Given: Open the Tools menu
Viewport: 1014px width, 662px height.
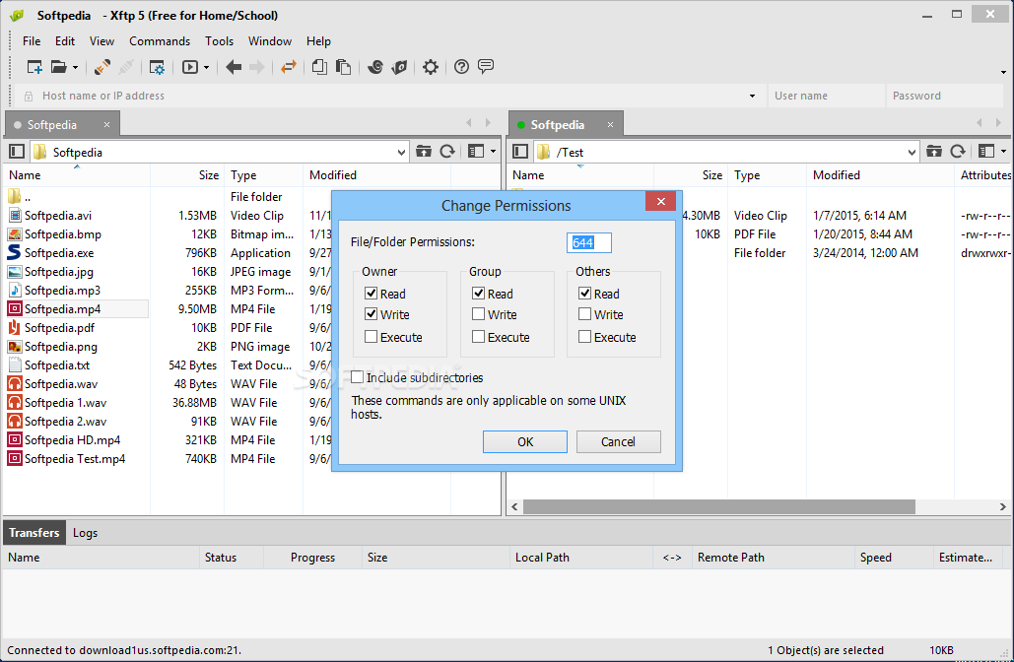Looking at the screenshot, I should tap(219, 41).
